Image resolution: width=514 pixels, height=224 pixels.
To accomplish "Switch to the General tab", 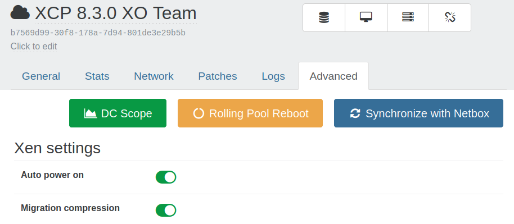I will [x=41, y=76].
